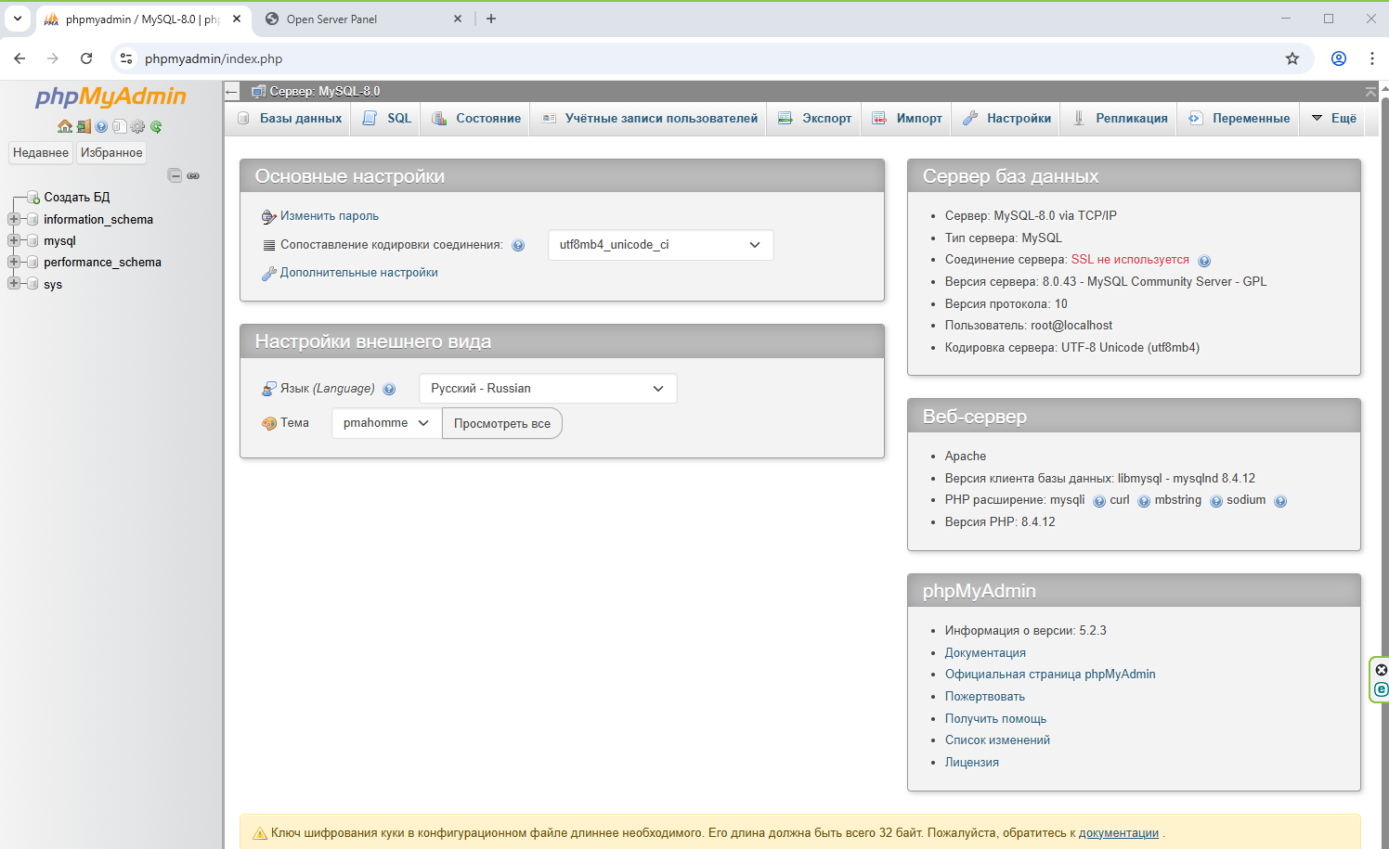The width and height of the screenshot is (1389, 849).
Task: Open the Официальная страница phpMyAdmin link
Action: pyautogui.click(x=1050, y=675)
